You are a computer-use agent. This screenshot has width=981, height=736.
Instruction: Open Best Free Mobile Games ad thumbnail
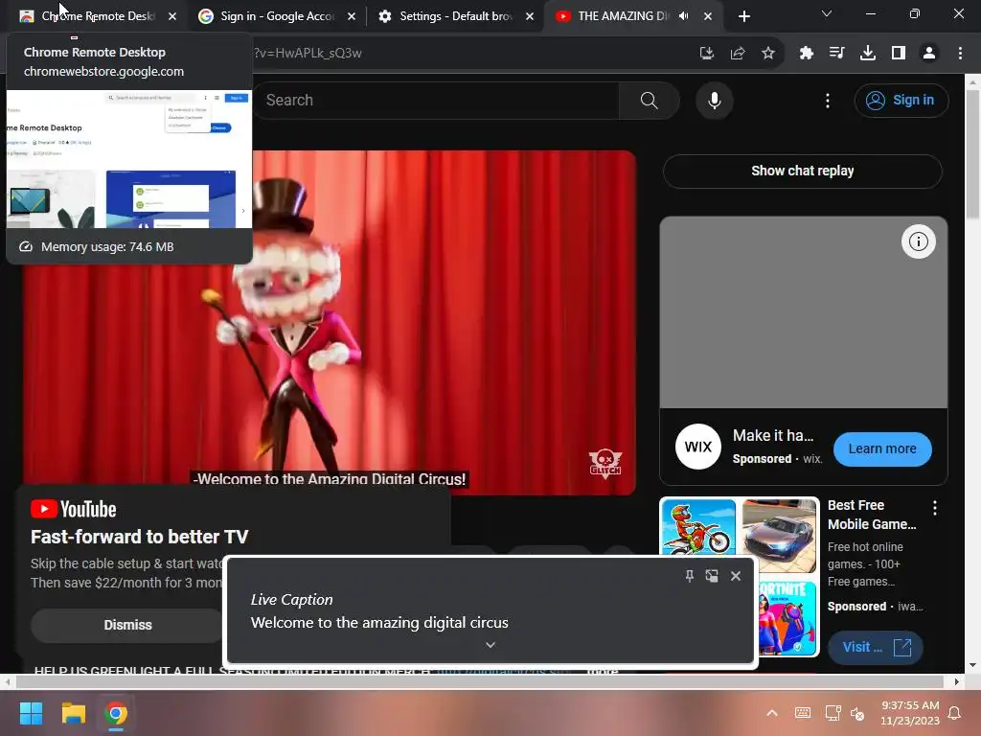[x=739, y=576]
